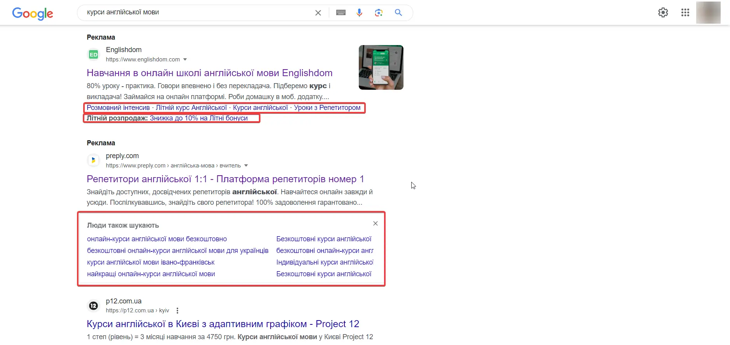Viewport: 730px width, 345px height.
Task: Click the p12.com.ua favicon
Action: pos(93,306)
